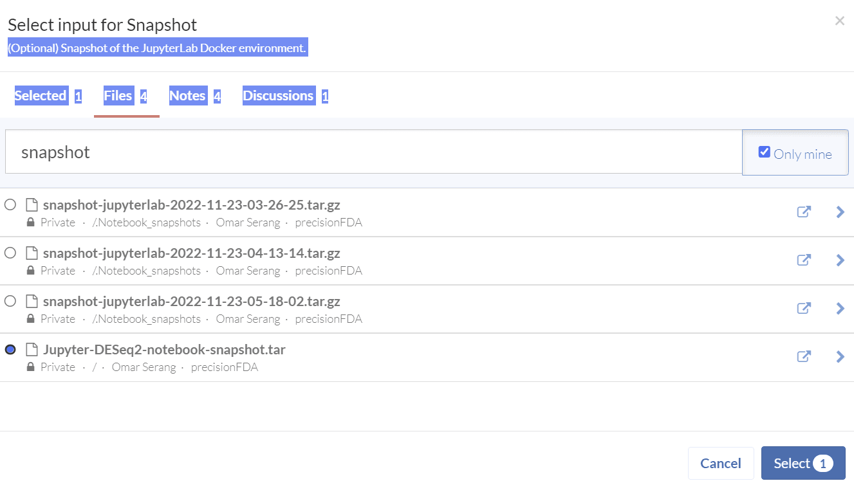This screenshot has height=490, width=854.
Task: Click the lock icon under snapshot 04-13-14
Action: 30,271
